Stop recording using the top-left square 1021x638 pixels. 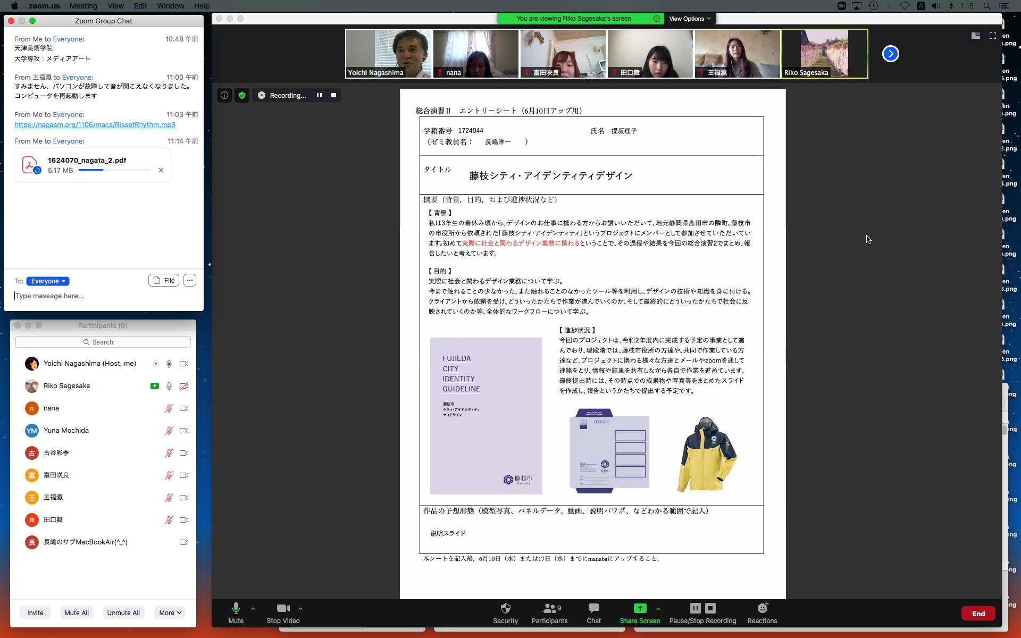click(x=333, y=96)
